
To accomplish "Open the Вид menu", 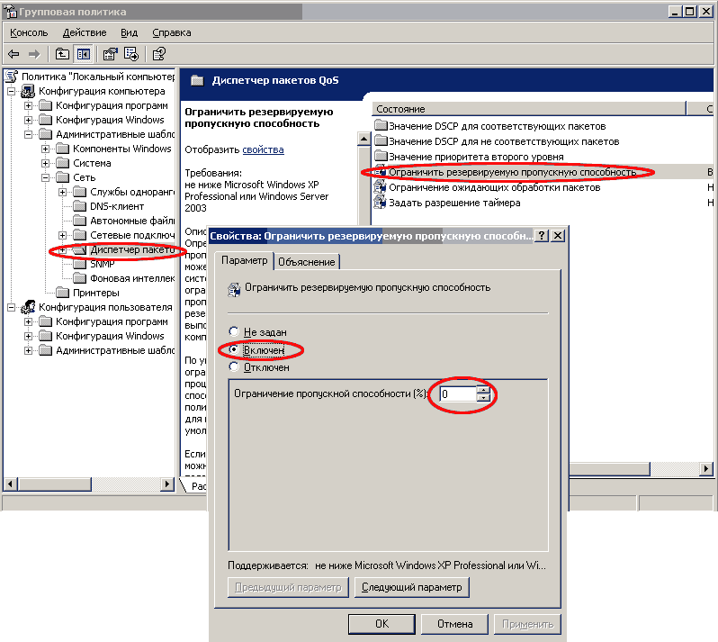I will [130, 32].
